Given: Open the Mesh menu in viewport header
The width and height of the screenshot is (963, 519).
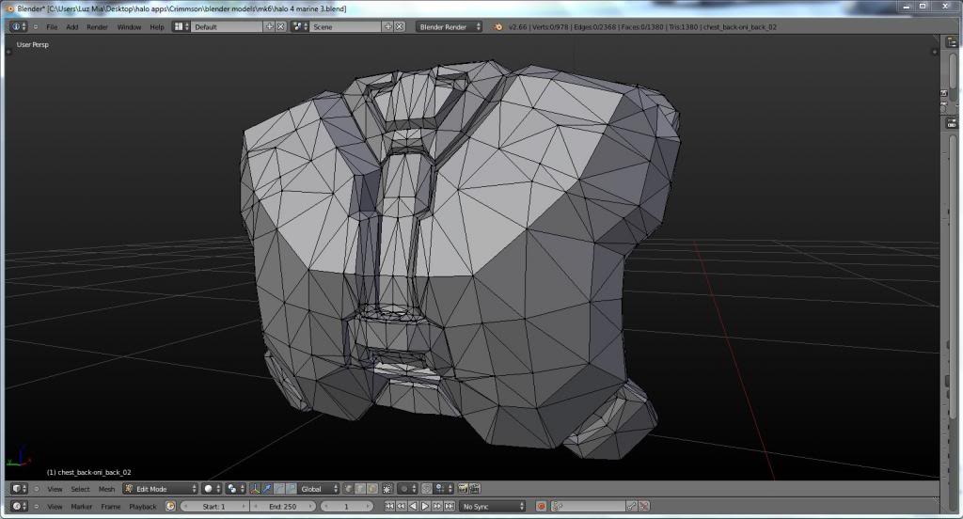Looking at the screenshot, I should (x=106, y=489).
